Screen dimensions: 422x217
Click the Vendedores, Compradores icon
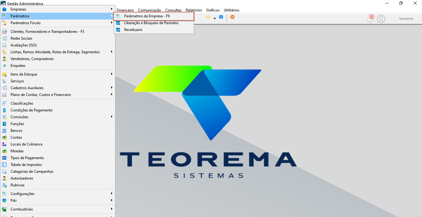[4, 59]
